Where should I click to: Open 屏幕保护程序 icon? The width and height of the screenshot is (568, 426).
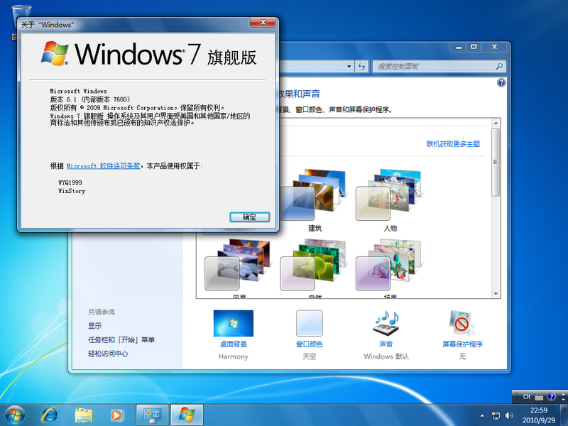coord(462,323)
